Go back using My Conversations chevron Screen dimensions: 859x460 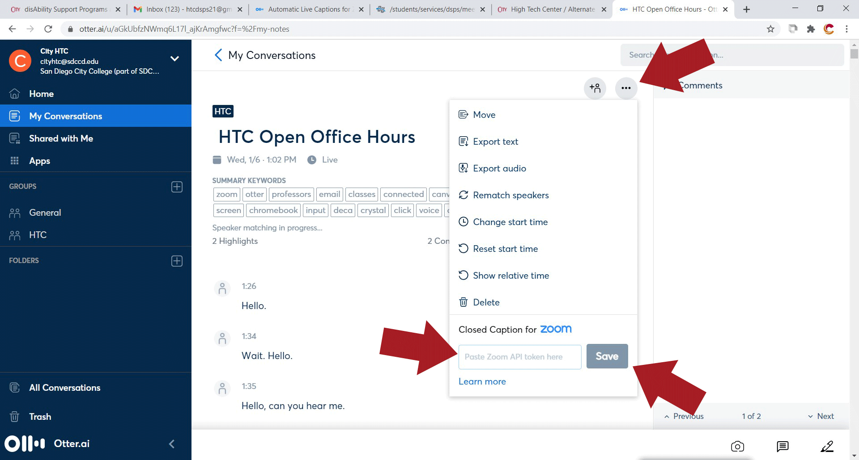218,55
